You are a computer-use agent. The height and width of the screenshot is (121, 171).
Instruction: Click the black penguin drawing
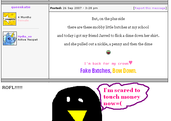[x=77, y=104]
